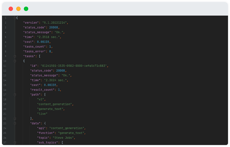Click the "cost" key on line 6
Screen dimensions: 230x147
[28, 42]
